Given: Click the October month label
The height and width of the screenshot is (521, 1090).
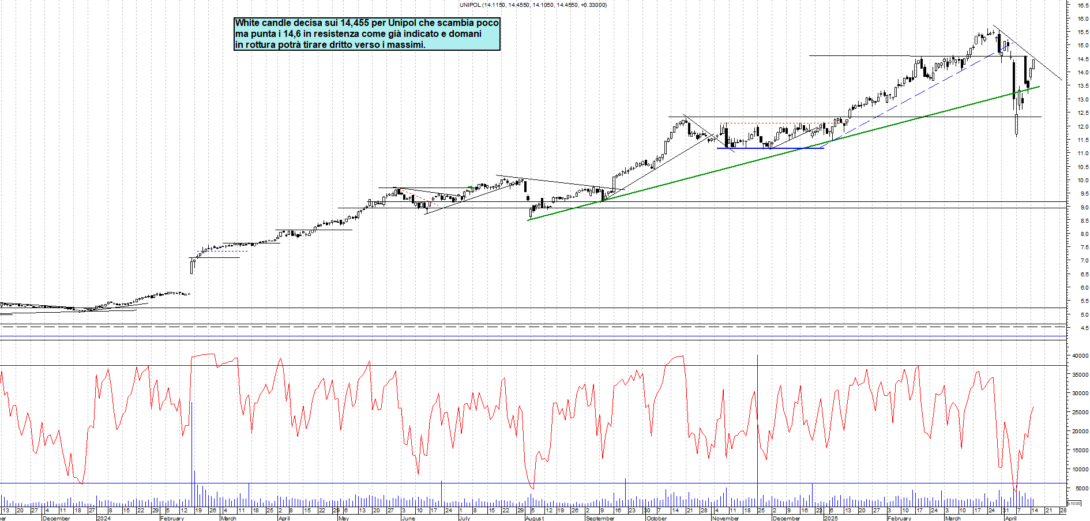Looking at the screenshot, I should (x=656, y=518).
